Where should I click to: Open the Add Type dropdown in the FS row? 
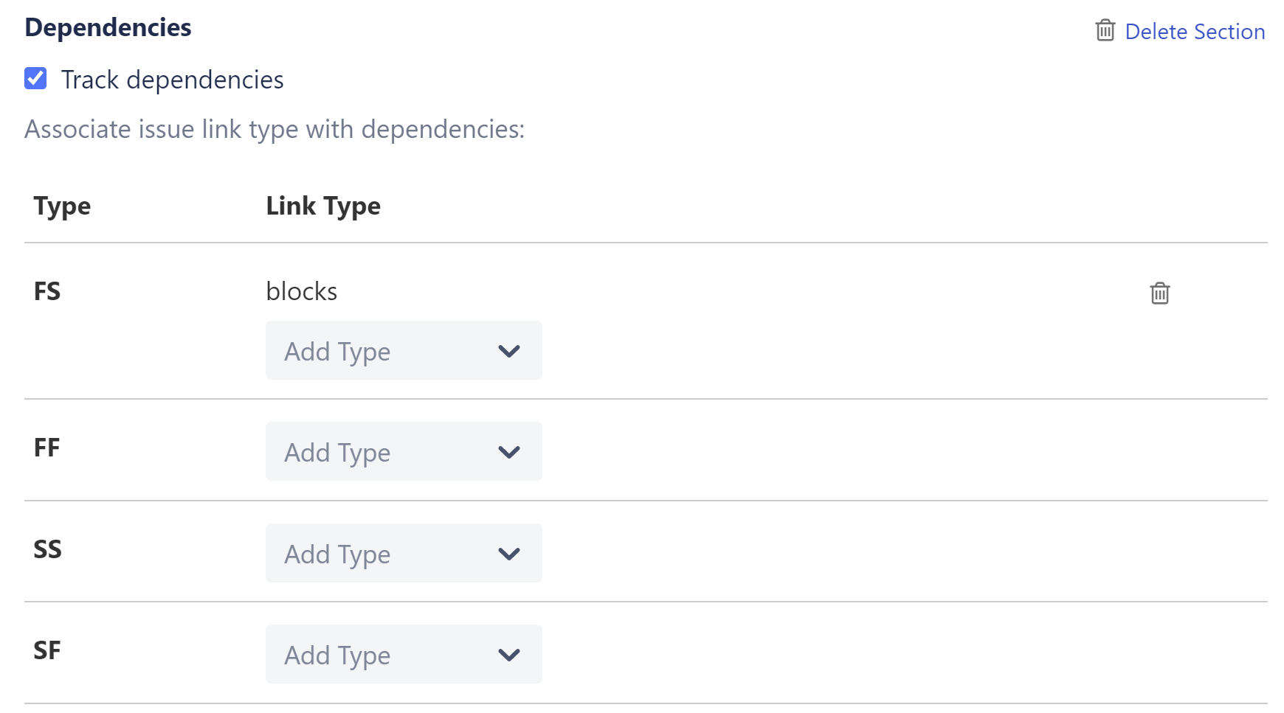coord(403,351)
